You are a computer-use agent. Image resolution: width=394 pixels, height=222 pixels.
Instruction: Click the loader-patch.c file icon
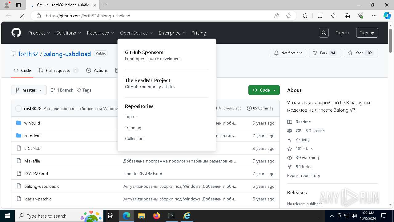(x=19, y=199)
